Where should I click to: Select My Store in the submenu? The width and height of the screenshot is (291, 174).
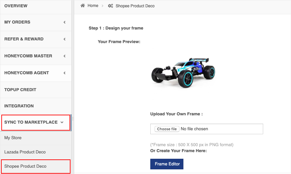13,138
